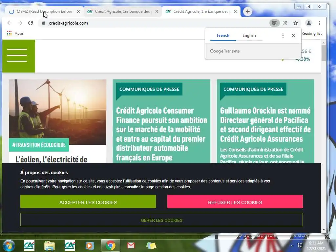336x252 pixels.
Task: Open Windows Explorer from the taskbar
Action: point(50,245)
